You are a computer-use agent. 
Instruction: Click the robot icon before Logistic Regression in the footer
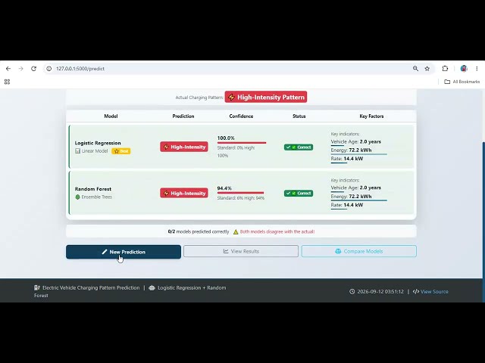pos(152,287)
